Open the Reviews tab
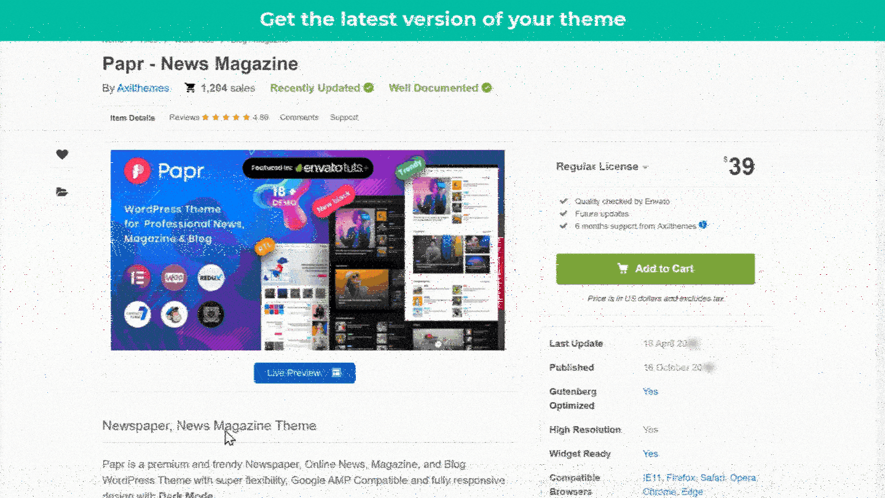This screenshot has height=498, width=885. tap(219, 117)
